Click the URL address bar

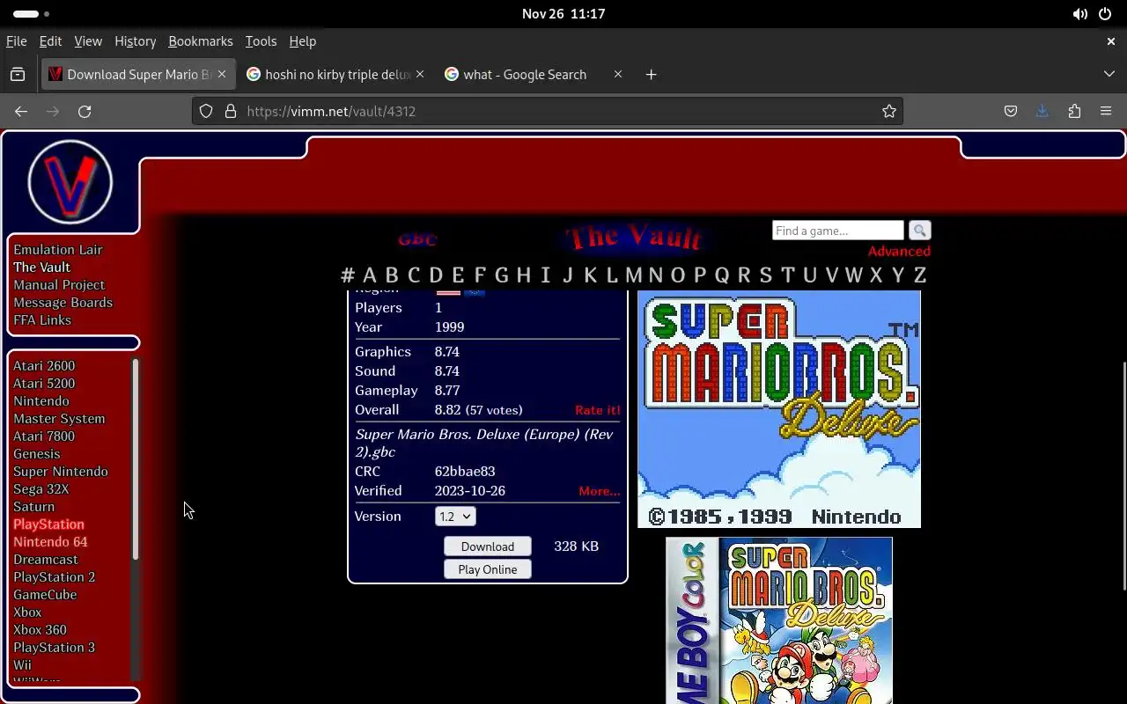pyautogui.click(x=546, y=111)
